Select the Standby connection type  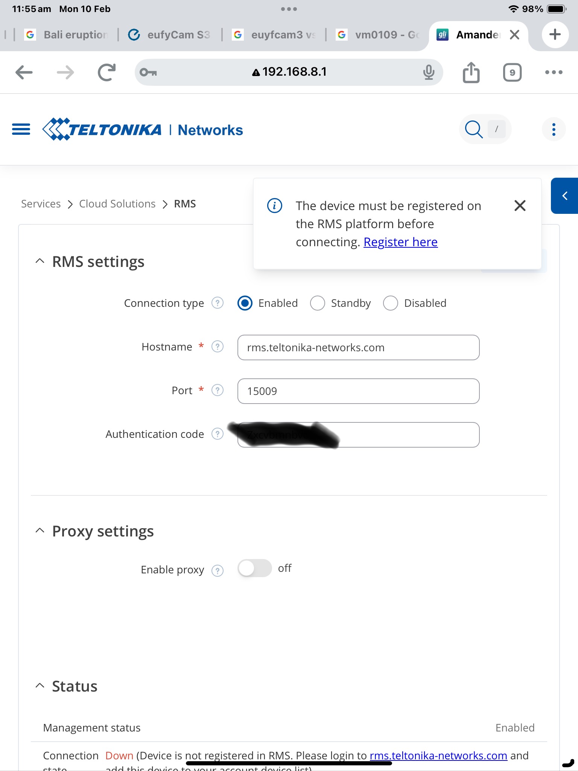coord(317,303)
